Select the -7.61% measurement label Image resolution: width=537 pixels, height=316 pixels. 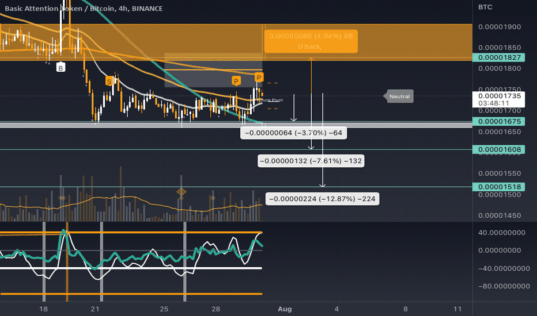(311, 161)
